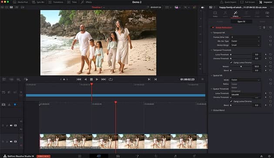The image size is (274, 158).
Task: Open the Transitions panel
Action: click(56, 2)
